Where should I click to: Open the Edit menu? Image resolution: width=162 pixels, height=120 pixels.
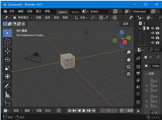[x=21, y=11]
